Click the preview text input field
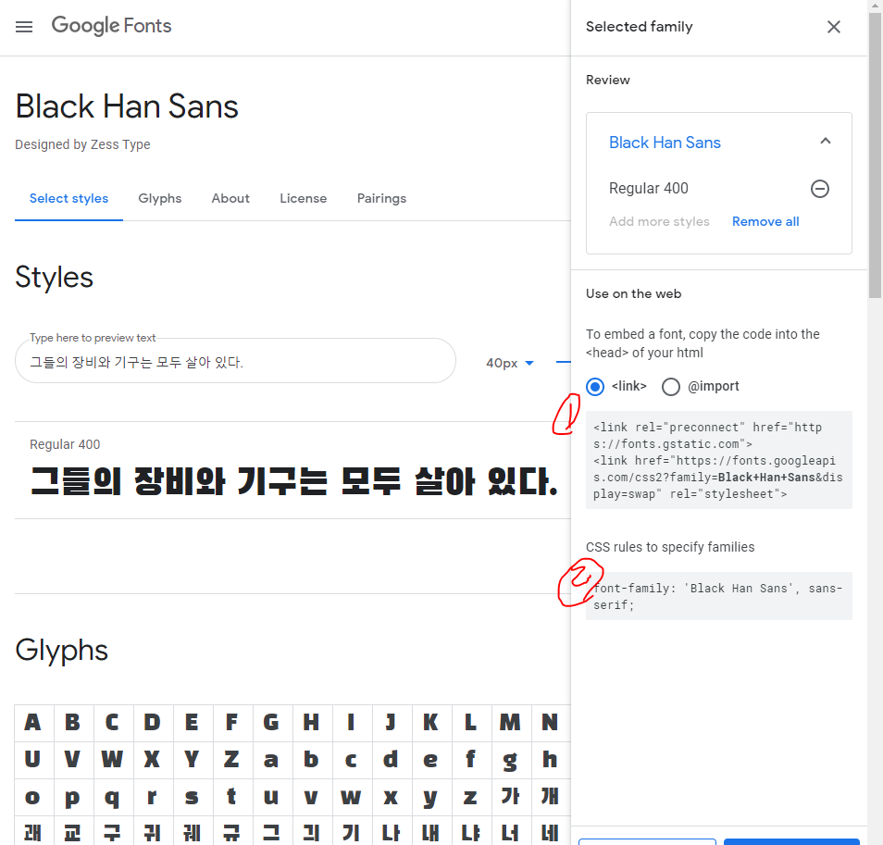The image size is (883, 845). click(x=235, y=361)
